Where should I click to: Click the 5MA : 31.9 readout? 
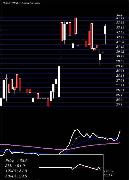[15, 166]
